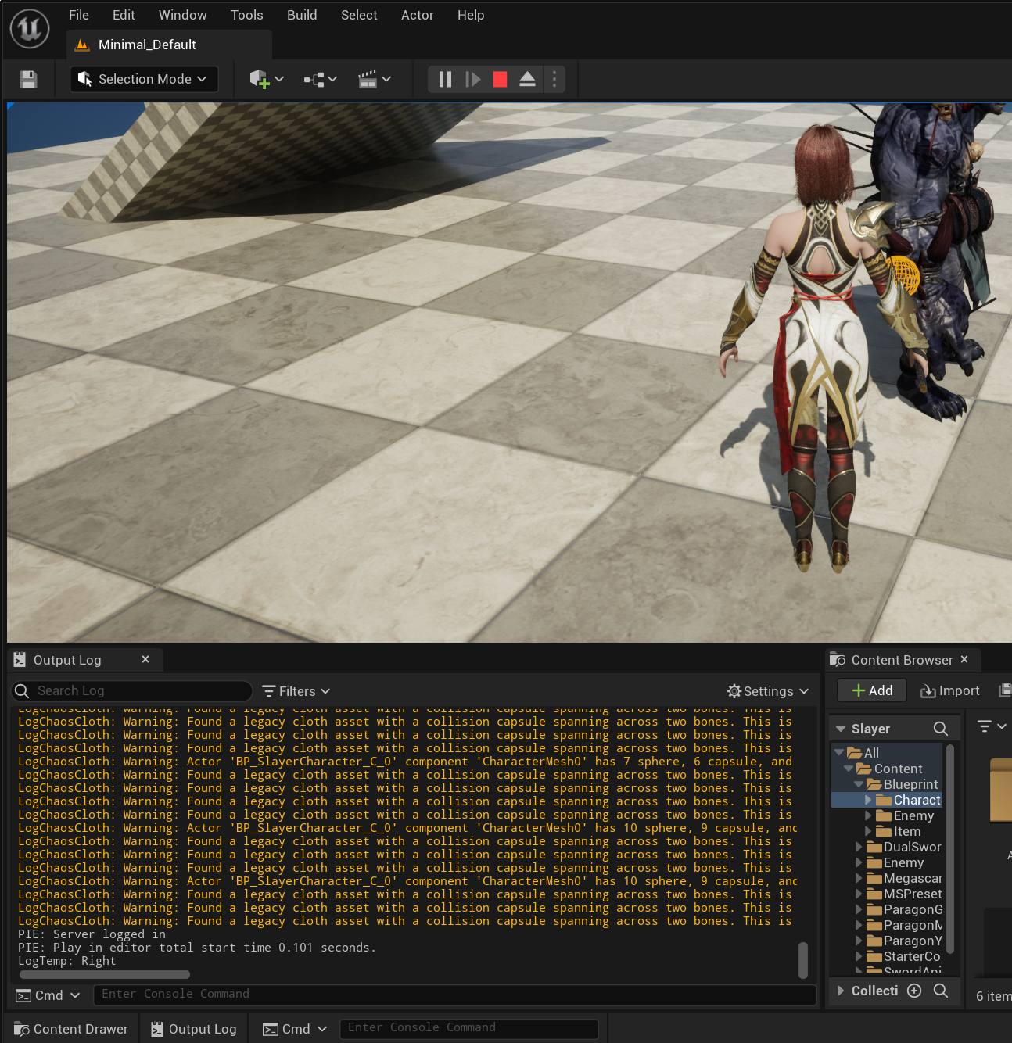Viewport: 1012px width, 1043px height.
Task: Open the File menu
Action: [79, 15]
